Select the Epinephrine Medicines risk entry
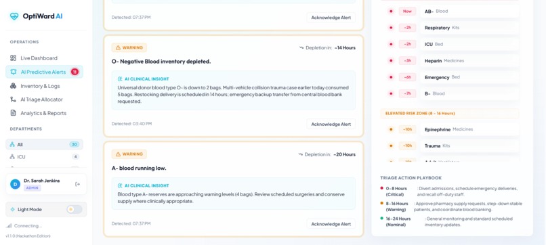This screenshot has width=546, height=245. (469, 129)
